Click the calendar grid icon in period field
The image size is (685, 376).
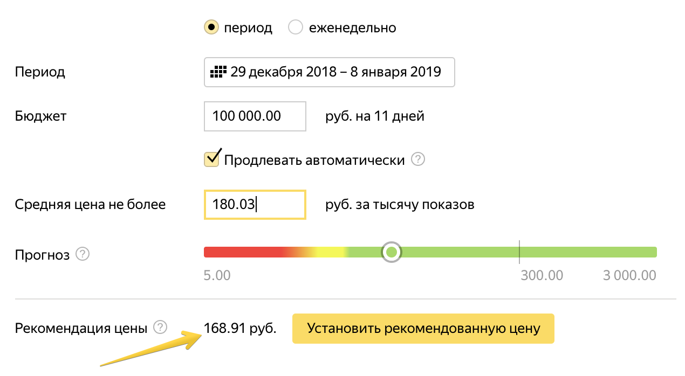(217, 72)
